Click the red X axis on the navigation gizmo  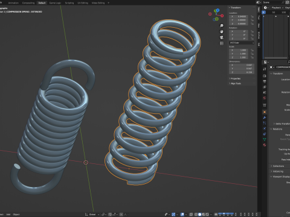[222, 16]
